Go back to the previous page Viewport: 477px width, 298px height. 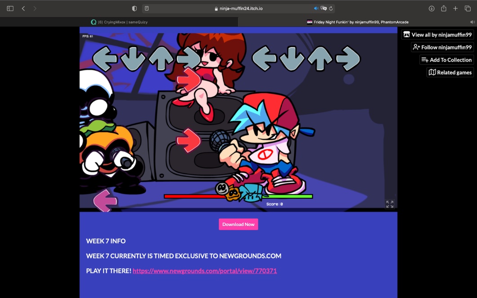23,9
